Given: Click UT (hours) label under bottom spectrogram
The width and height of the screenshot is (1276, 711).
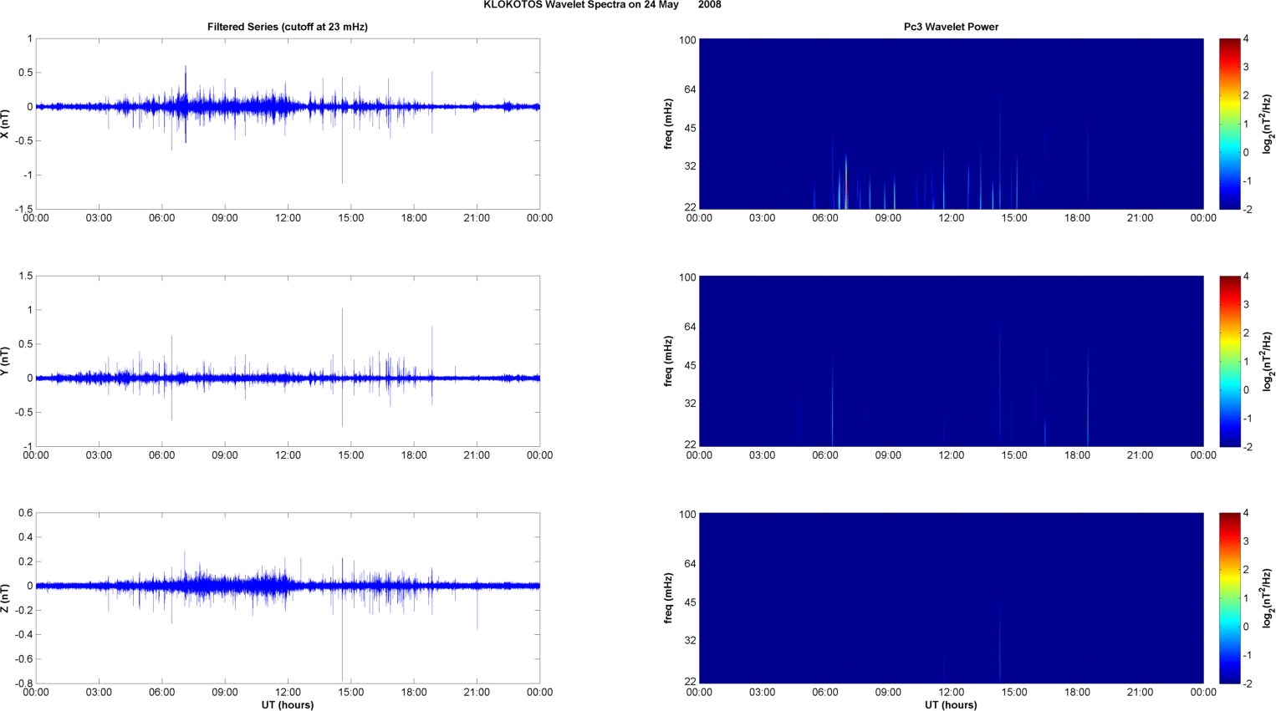Looking at the screenshot, I should [x=951, y=705].
